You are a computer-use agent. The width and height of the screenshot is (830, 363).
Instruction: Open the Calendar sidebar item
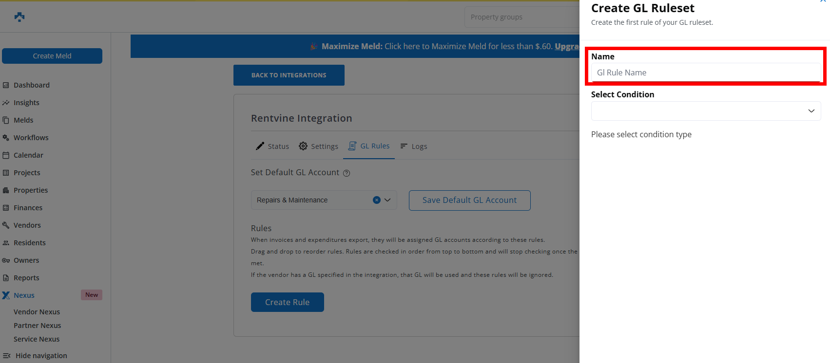(x=28, y=155)
